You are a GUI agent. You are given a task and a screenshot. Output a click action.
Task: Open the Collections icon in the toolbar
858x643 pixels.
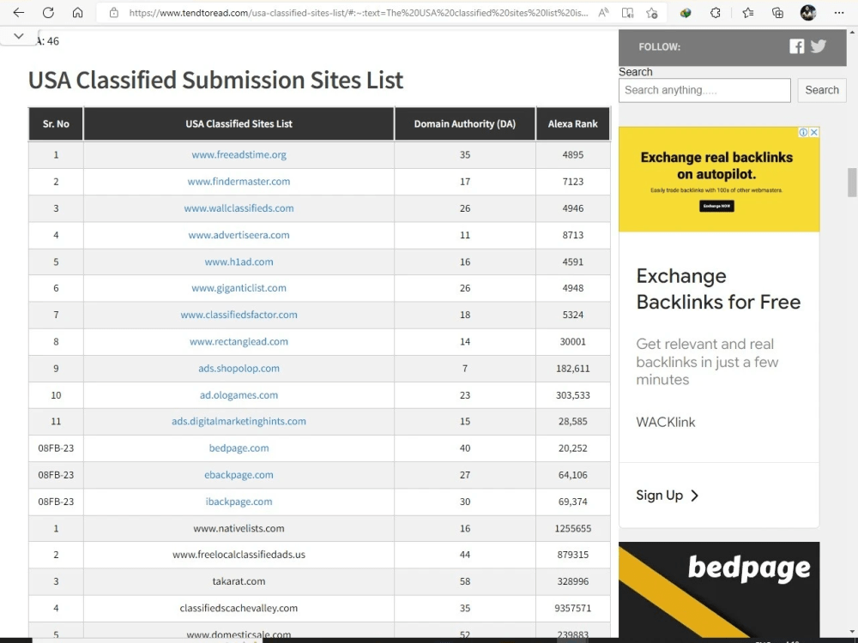tap(777, 13)
